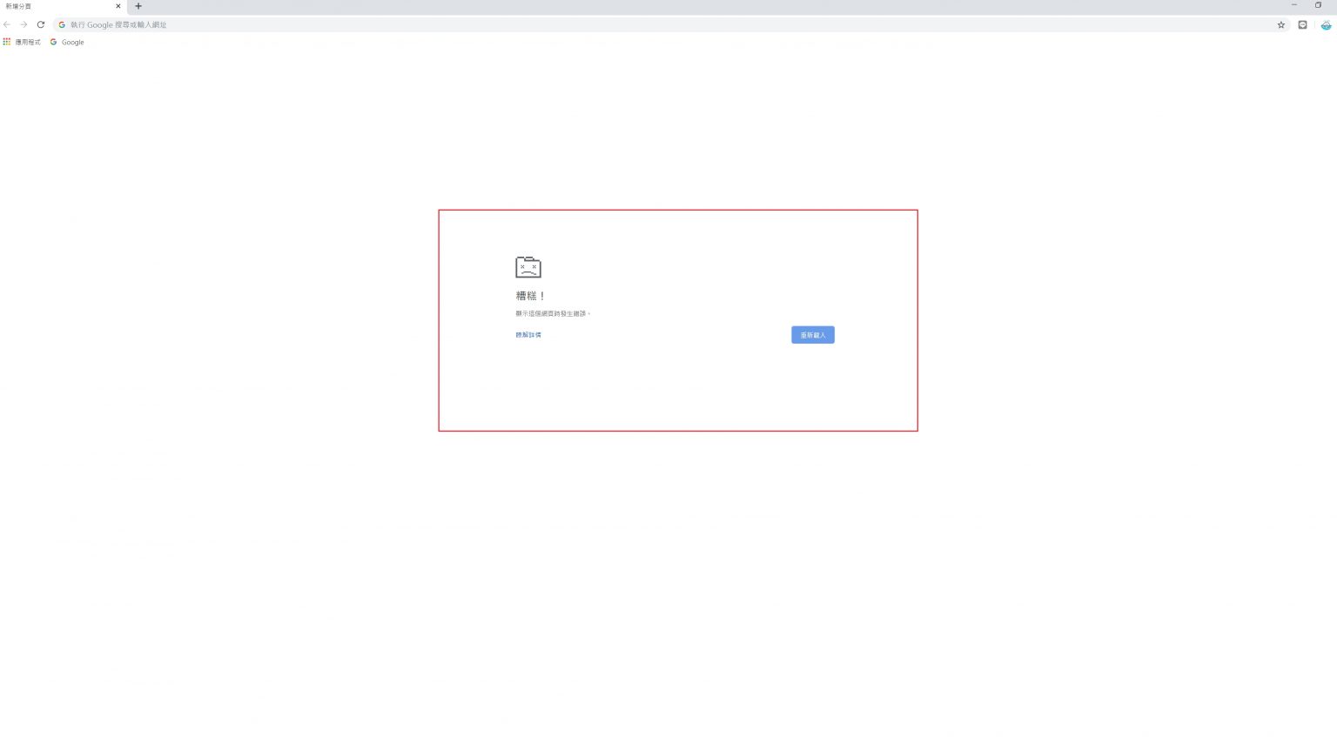Bookmark this page with star icon
The width and height of the screenshot is (1337, 737).
click(x=1280, y=24)
